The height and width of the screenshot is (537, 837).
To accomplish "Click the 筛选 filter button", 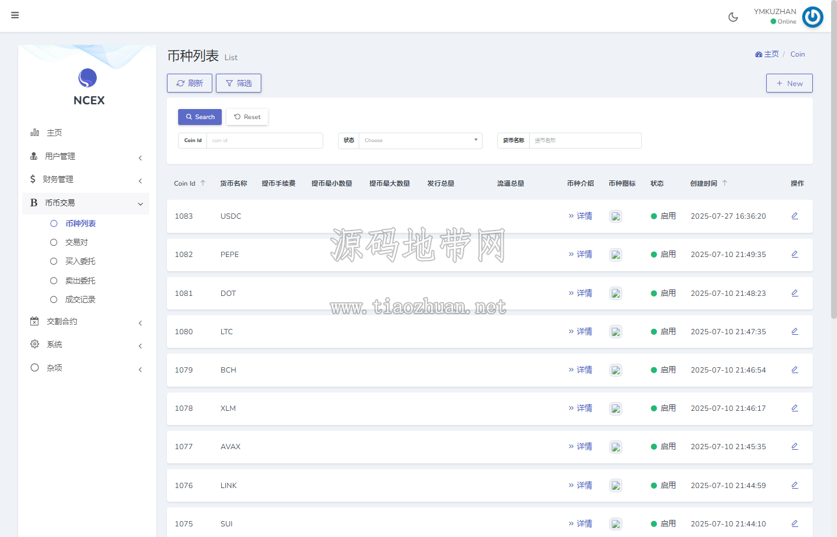I will click(x=238, y=83).
